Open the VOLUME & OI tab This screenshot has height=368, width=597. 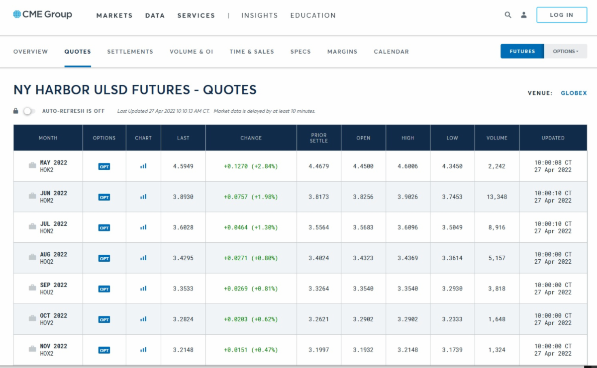[191, 52]
